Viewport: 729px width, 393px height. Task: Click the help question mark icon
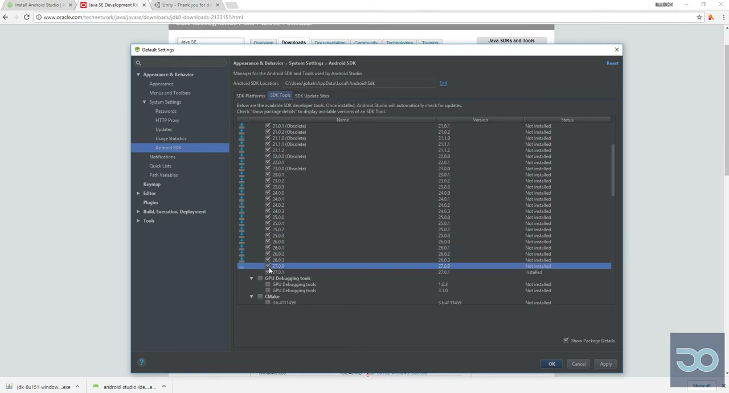pyautogui.click(x=142, y=362)
